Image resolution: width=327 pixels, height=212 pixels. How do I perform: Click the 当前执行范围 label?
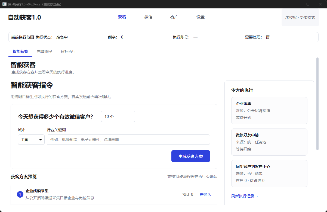pos(23,37)
